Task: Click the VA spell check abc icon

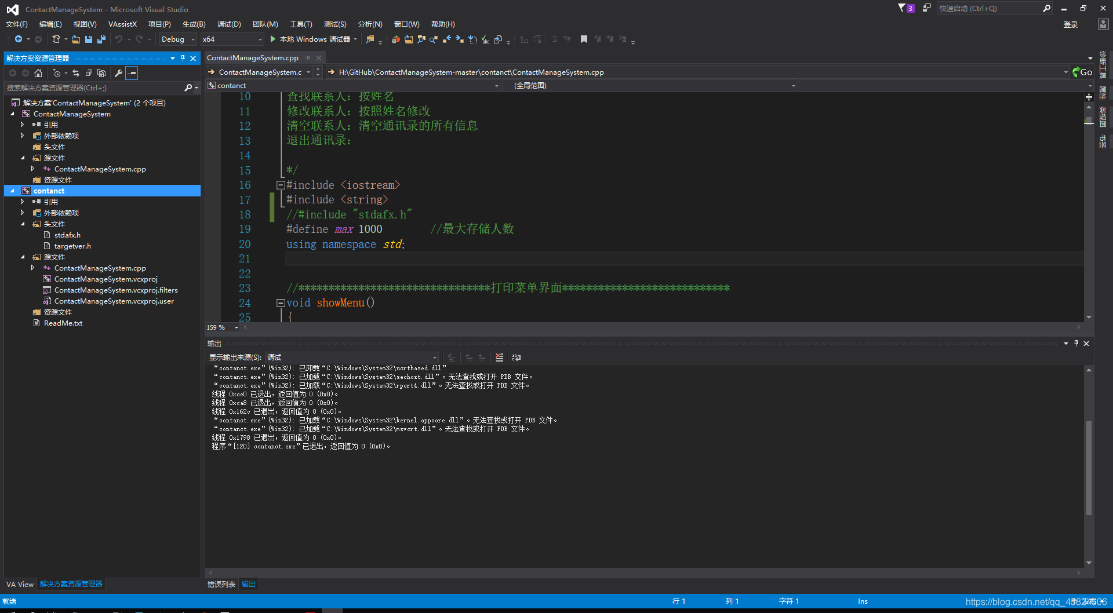Action: (x=485, y=39)
